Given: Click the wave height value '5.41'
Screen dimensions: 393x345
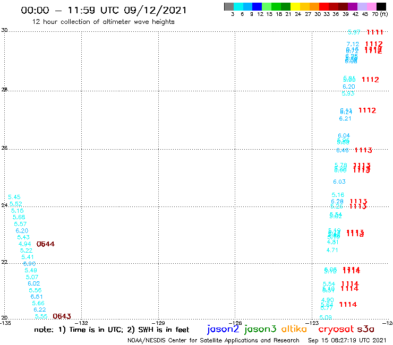Looking at the screenshot, I should point(28,257).
